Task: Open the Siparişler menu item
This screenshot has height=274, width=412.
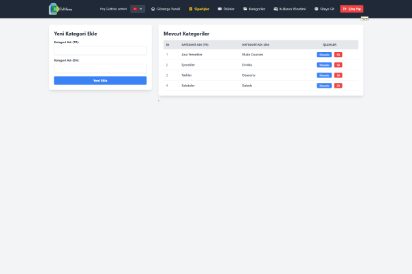Action: 199,9
